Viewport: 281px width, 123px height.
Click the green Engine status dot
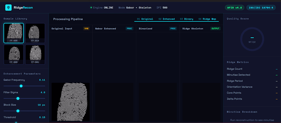(91, 7)
